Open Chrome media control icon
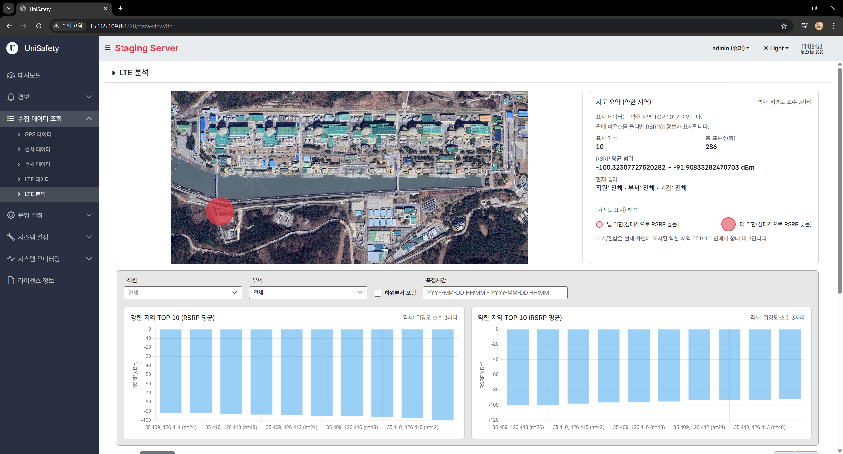Viewport: 843px width, 454px height. (x=804, y=26)
